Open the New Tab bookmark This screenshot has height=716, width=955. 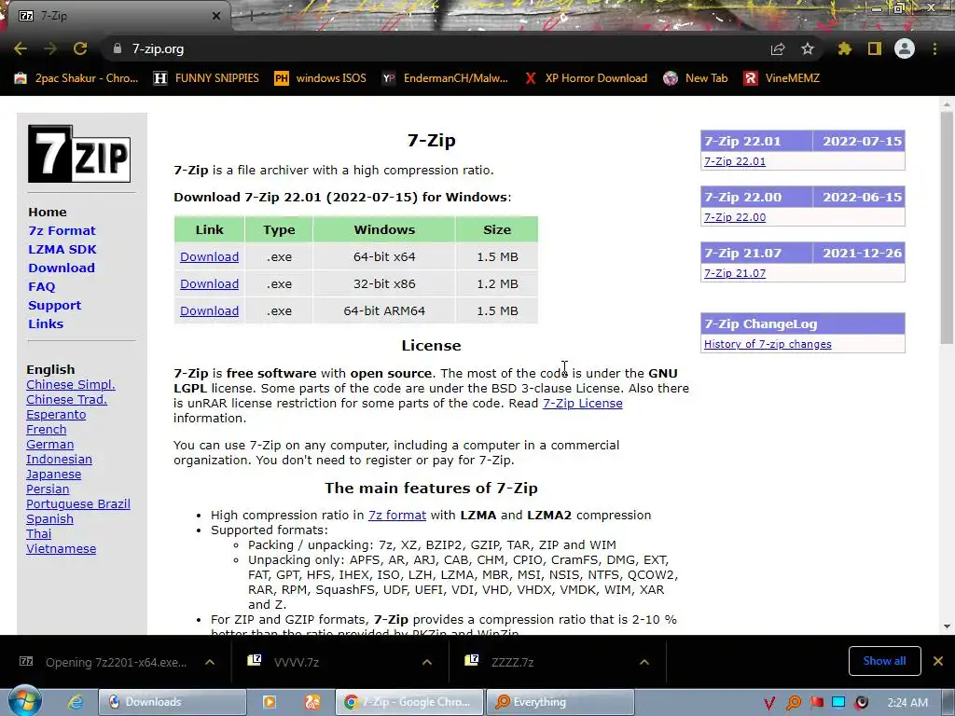point(696,78)
